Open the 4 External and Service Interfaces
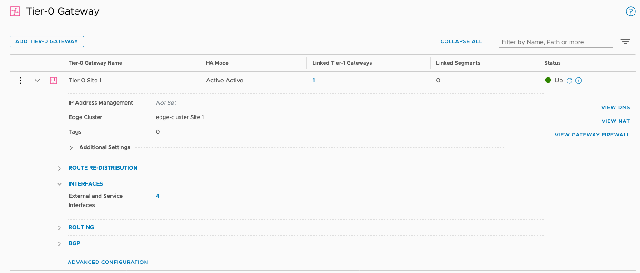Image resolution: width=640 pixels, height=273 pixels. pos(157,196)
